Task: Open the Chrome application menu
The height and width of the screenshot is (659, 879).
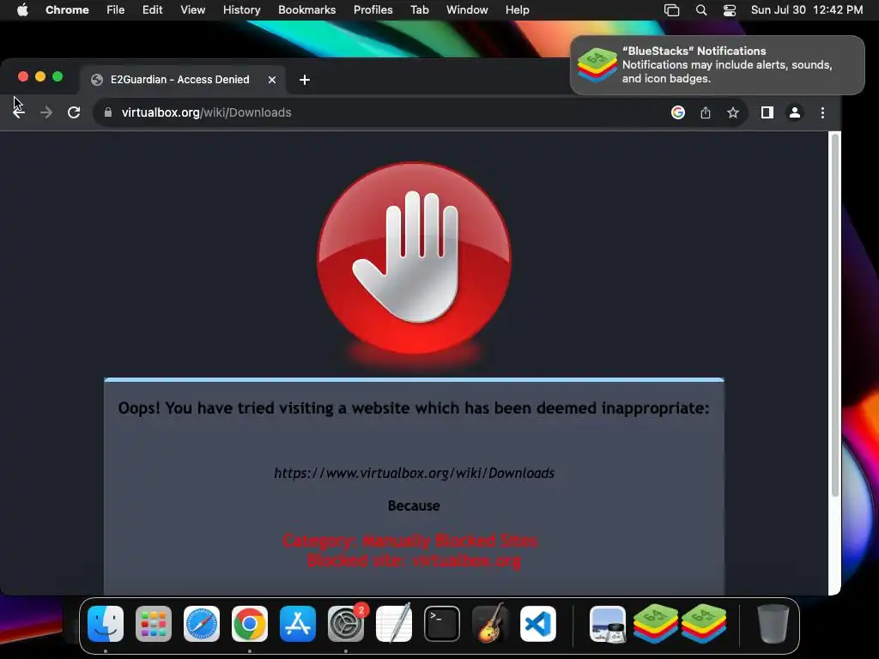Action: click(67, 10)
